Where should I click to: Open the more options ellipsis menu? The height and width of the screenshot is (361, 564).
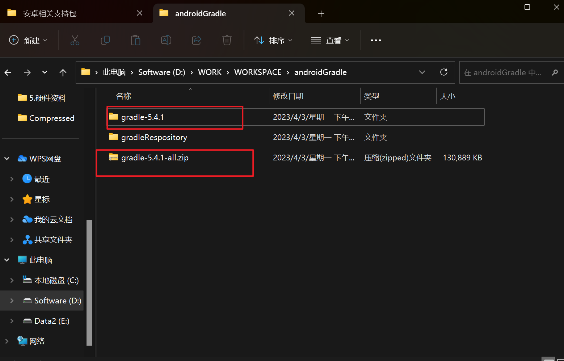[376, 40]
